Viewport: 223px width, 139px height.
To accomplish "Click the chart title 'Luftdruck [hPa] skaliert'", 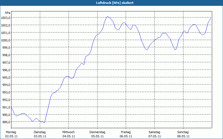I will (111, 3).
